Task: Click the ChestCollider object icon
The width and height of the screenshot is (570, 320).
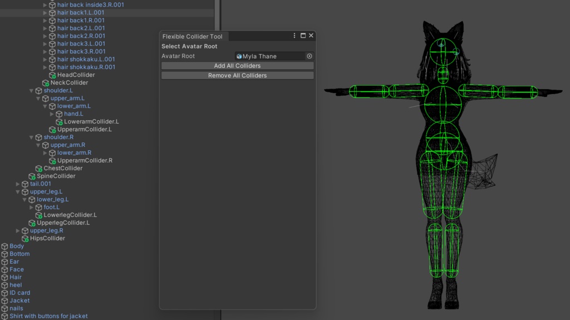Action: point(39,169)
